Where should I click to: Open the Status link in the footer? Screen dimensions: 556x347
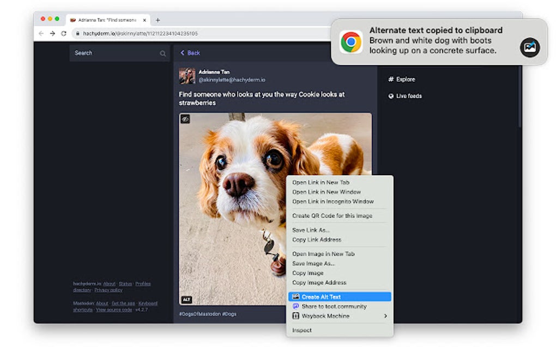pos(125,284)
